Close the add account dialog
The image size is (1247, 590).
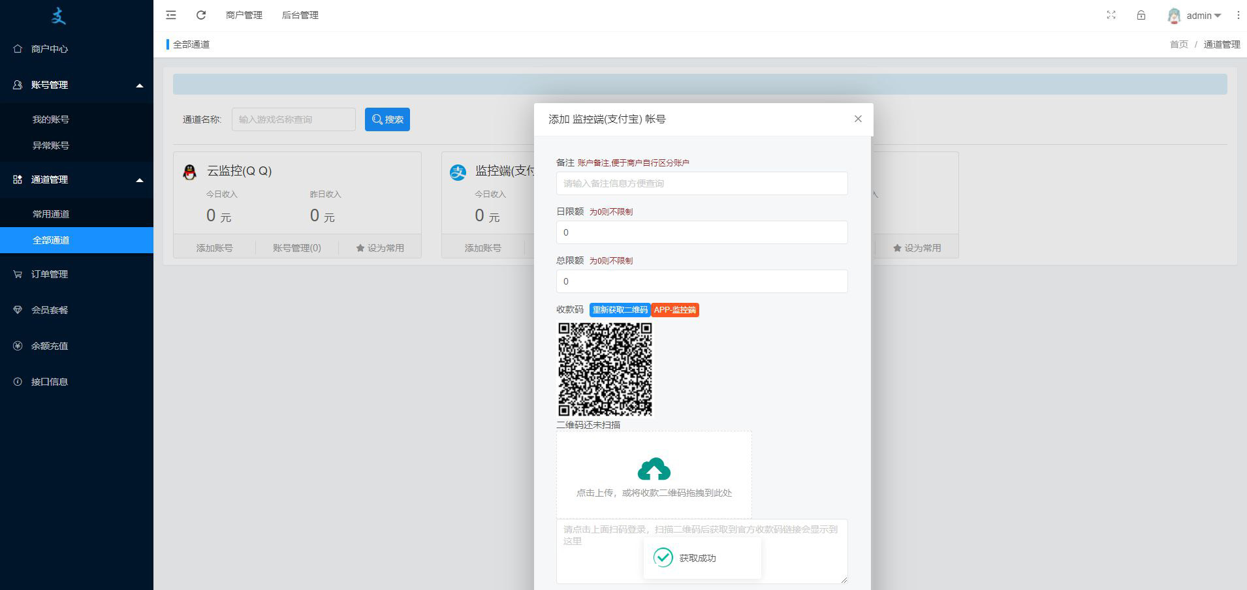coord(858,119)
